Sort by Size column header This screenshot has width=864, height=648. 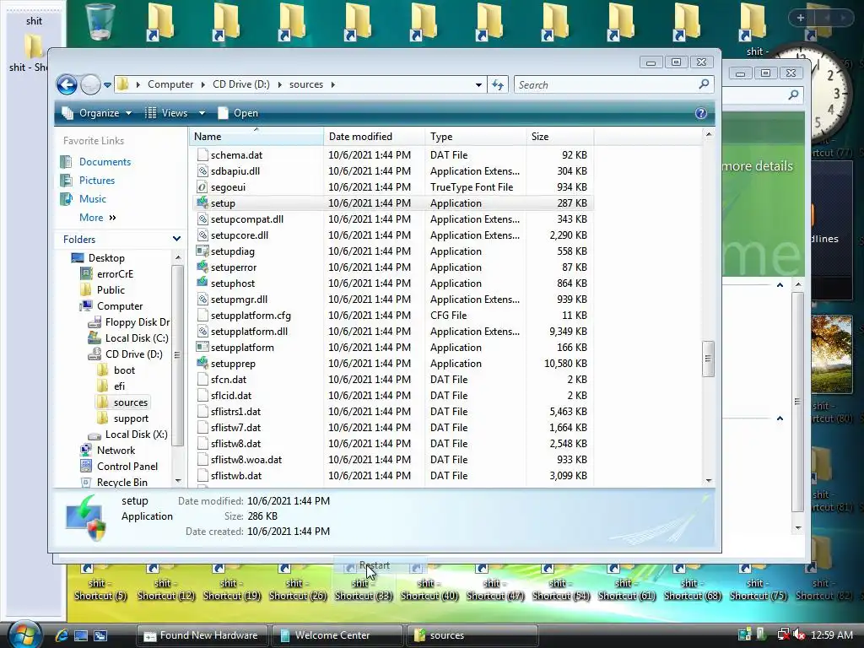pos(560,136)
